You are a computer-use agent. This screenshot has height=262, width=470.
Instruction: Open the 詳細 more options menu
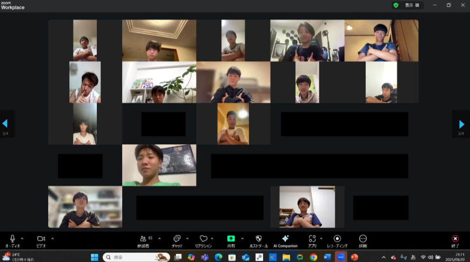(363, 239)
